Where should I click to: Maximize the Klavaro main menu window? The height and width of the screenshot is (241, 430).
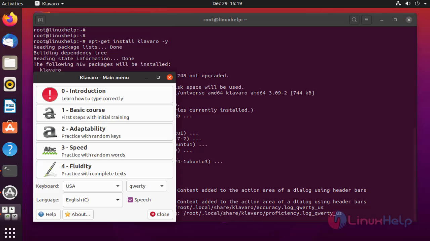(158, 77)
